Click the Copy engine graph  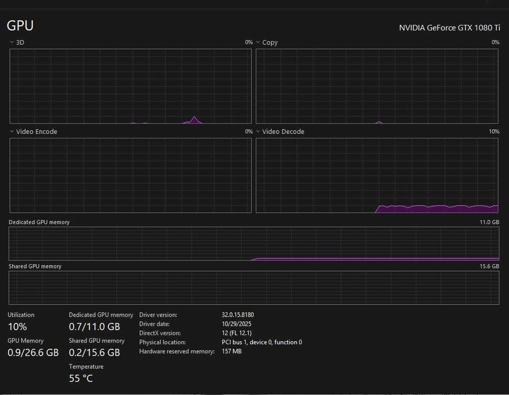click(x=377, y=86)
